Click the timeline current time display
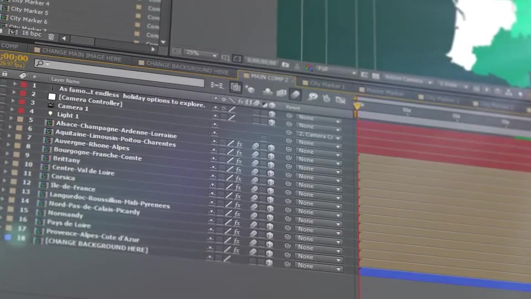This screenshot has height=299, width=531. [x=14, y=57]
